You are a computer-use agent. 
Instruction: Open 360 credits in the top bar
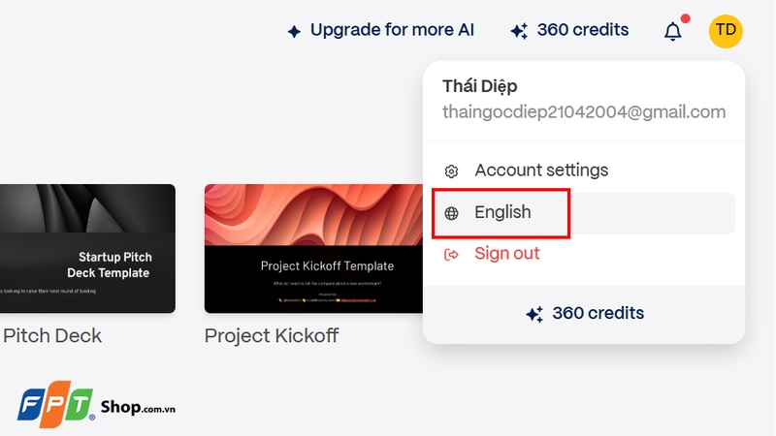coord(582,30)
